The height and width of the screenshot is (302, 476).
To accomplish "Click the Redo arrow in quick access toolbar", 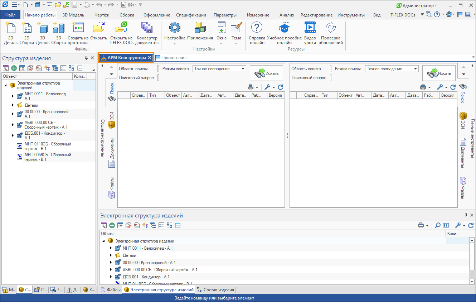I will [x=111, y=5].
